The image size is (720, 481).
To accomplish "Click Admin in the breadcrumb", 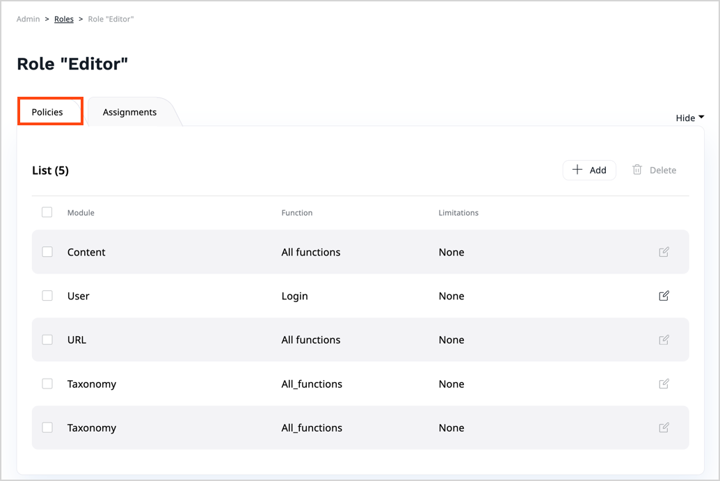I will click(29, 19).
